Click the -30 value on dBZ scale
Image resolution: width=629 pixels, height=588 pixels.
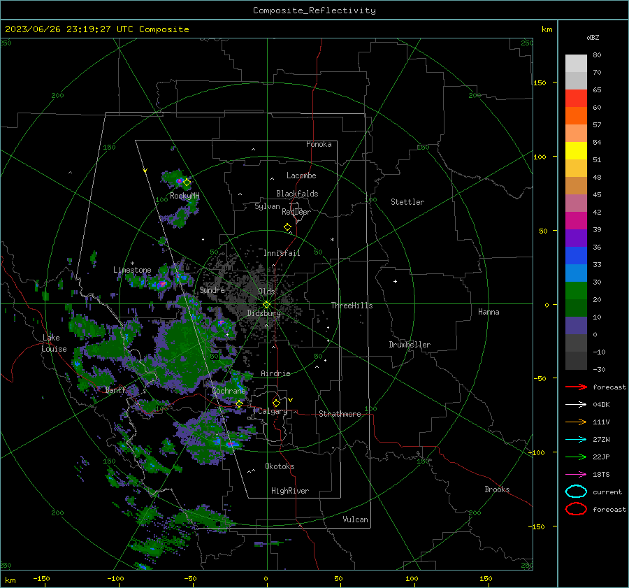click(599, 369)
